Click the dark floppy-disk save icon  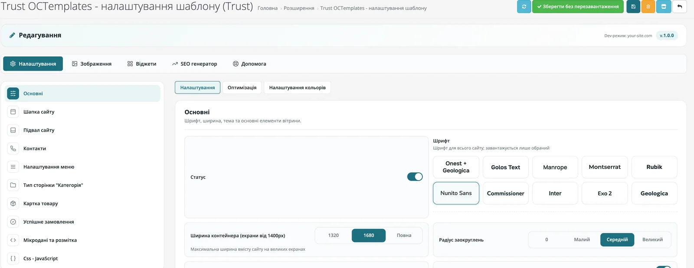[633, 6]
